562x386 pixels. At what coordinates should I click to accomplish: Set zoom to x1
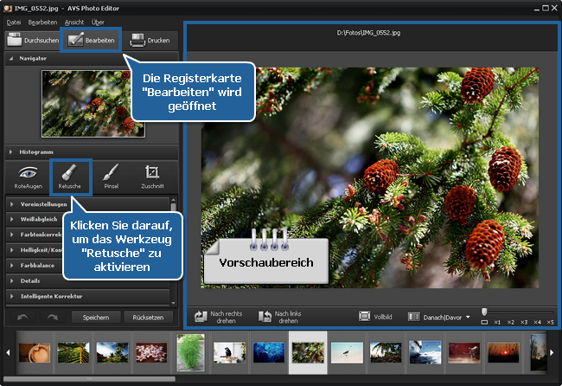point(497,322)
